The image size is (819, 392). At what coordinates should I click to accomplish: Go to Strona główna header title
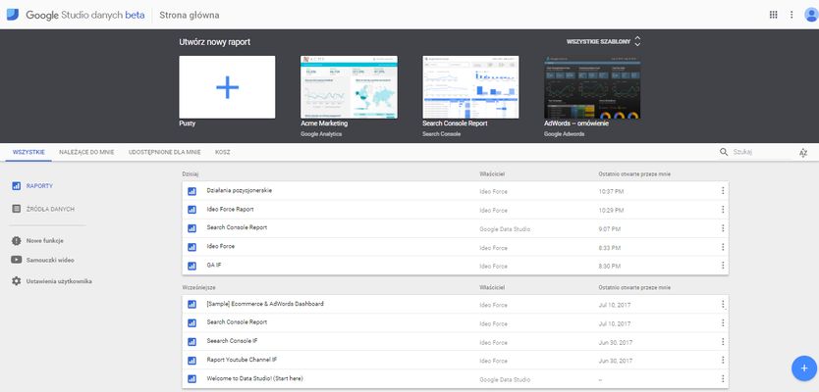(190, 15)
